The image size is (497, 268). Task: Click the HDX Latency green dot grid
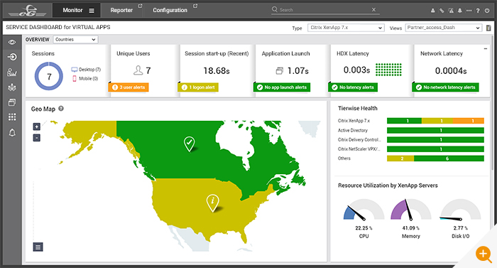pyautogui.click(x=388, y=70)
